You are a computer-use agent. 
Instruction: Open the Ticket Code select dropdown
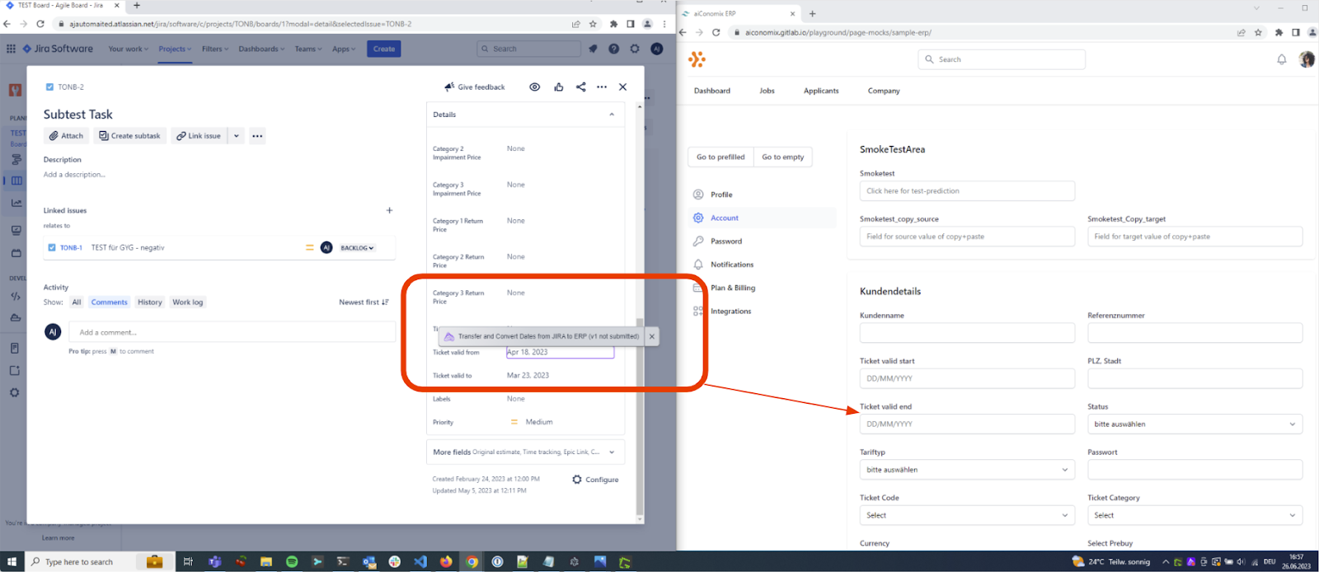pyautogui.click(x=967, y=515)
